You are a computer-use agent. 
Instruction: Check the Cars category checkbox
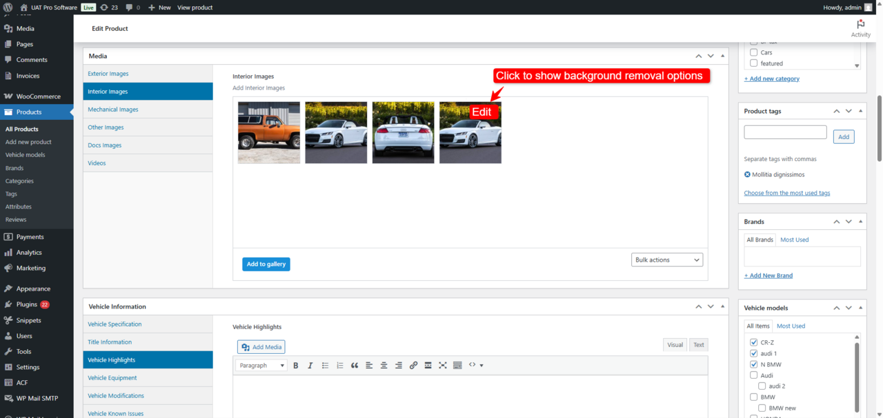tap(753, 52)
